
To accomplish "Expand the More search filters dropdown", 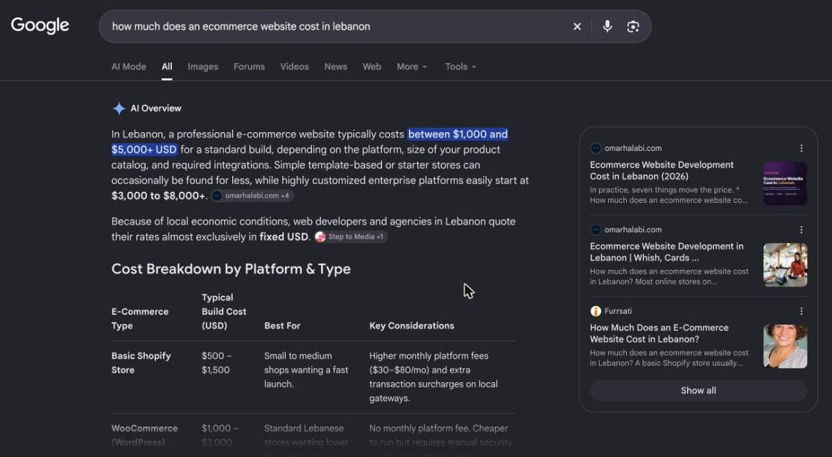I will click(x=412, y=66).
